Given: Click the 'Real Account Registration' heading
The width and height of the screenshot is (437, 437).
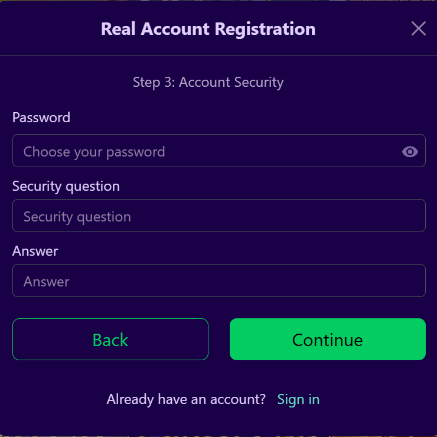Looking at the screenshot, I should [x=208, y=29].
